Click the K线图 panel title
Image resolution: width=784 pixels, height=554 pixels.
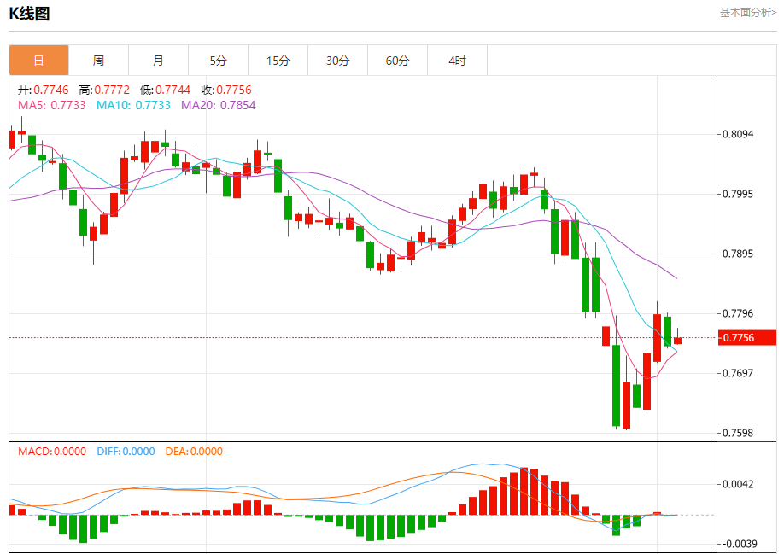click(29, 14)
